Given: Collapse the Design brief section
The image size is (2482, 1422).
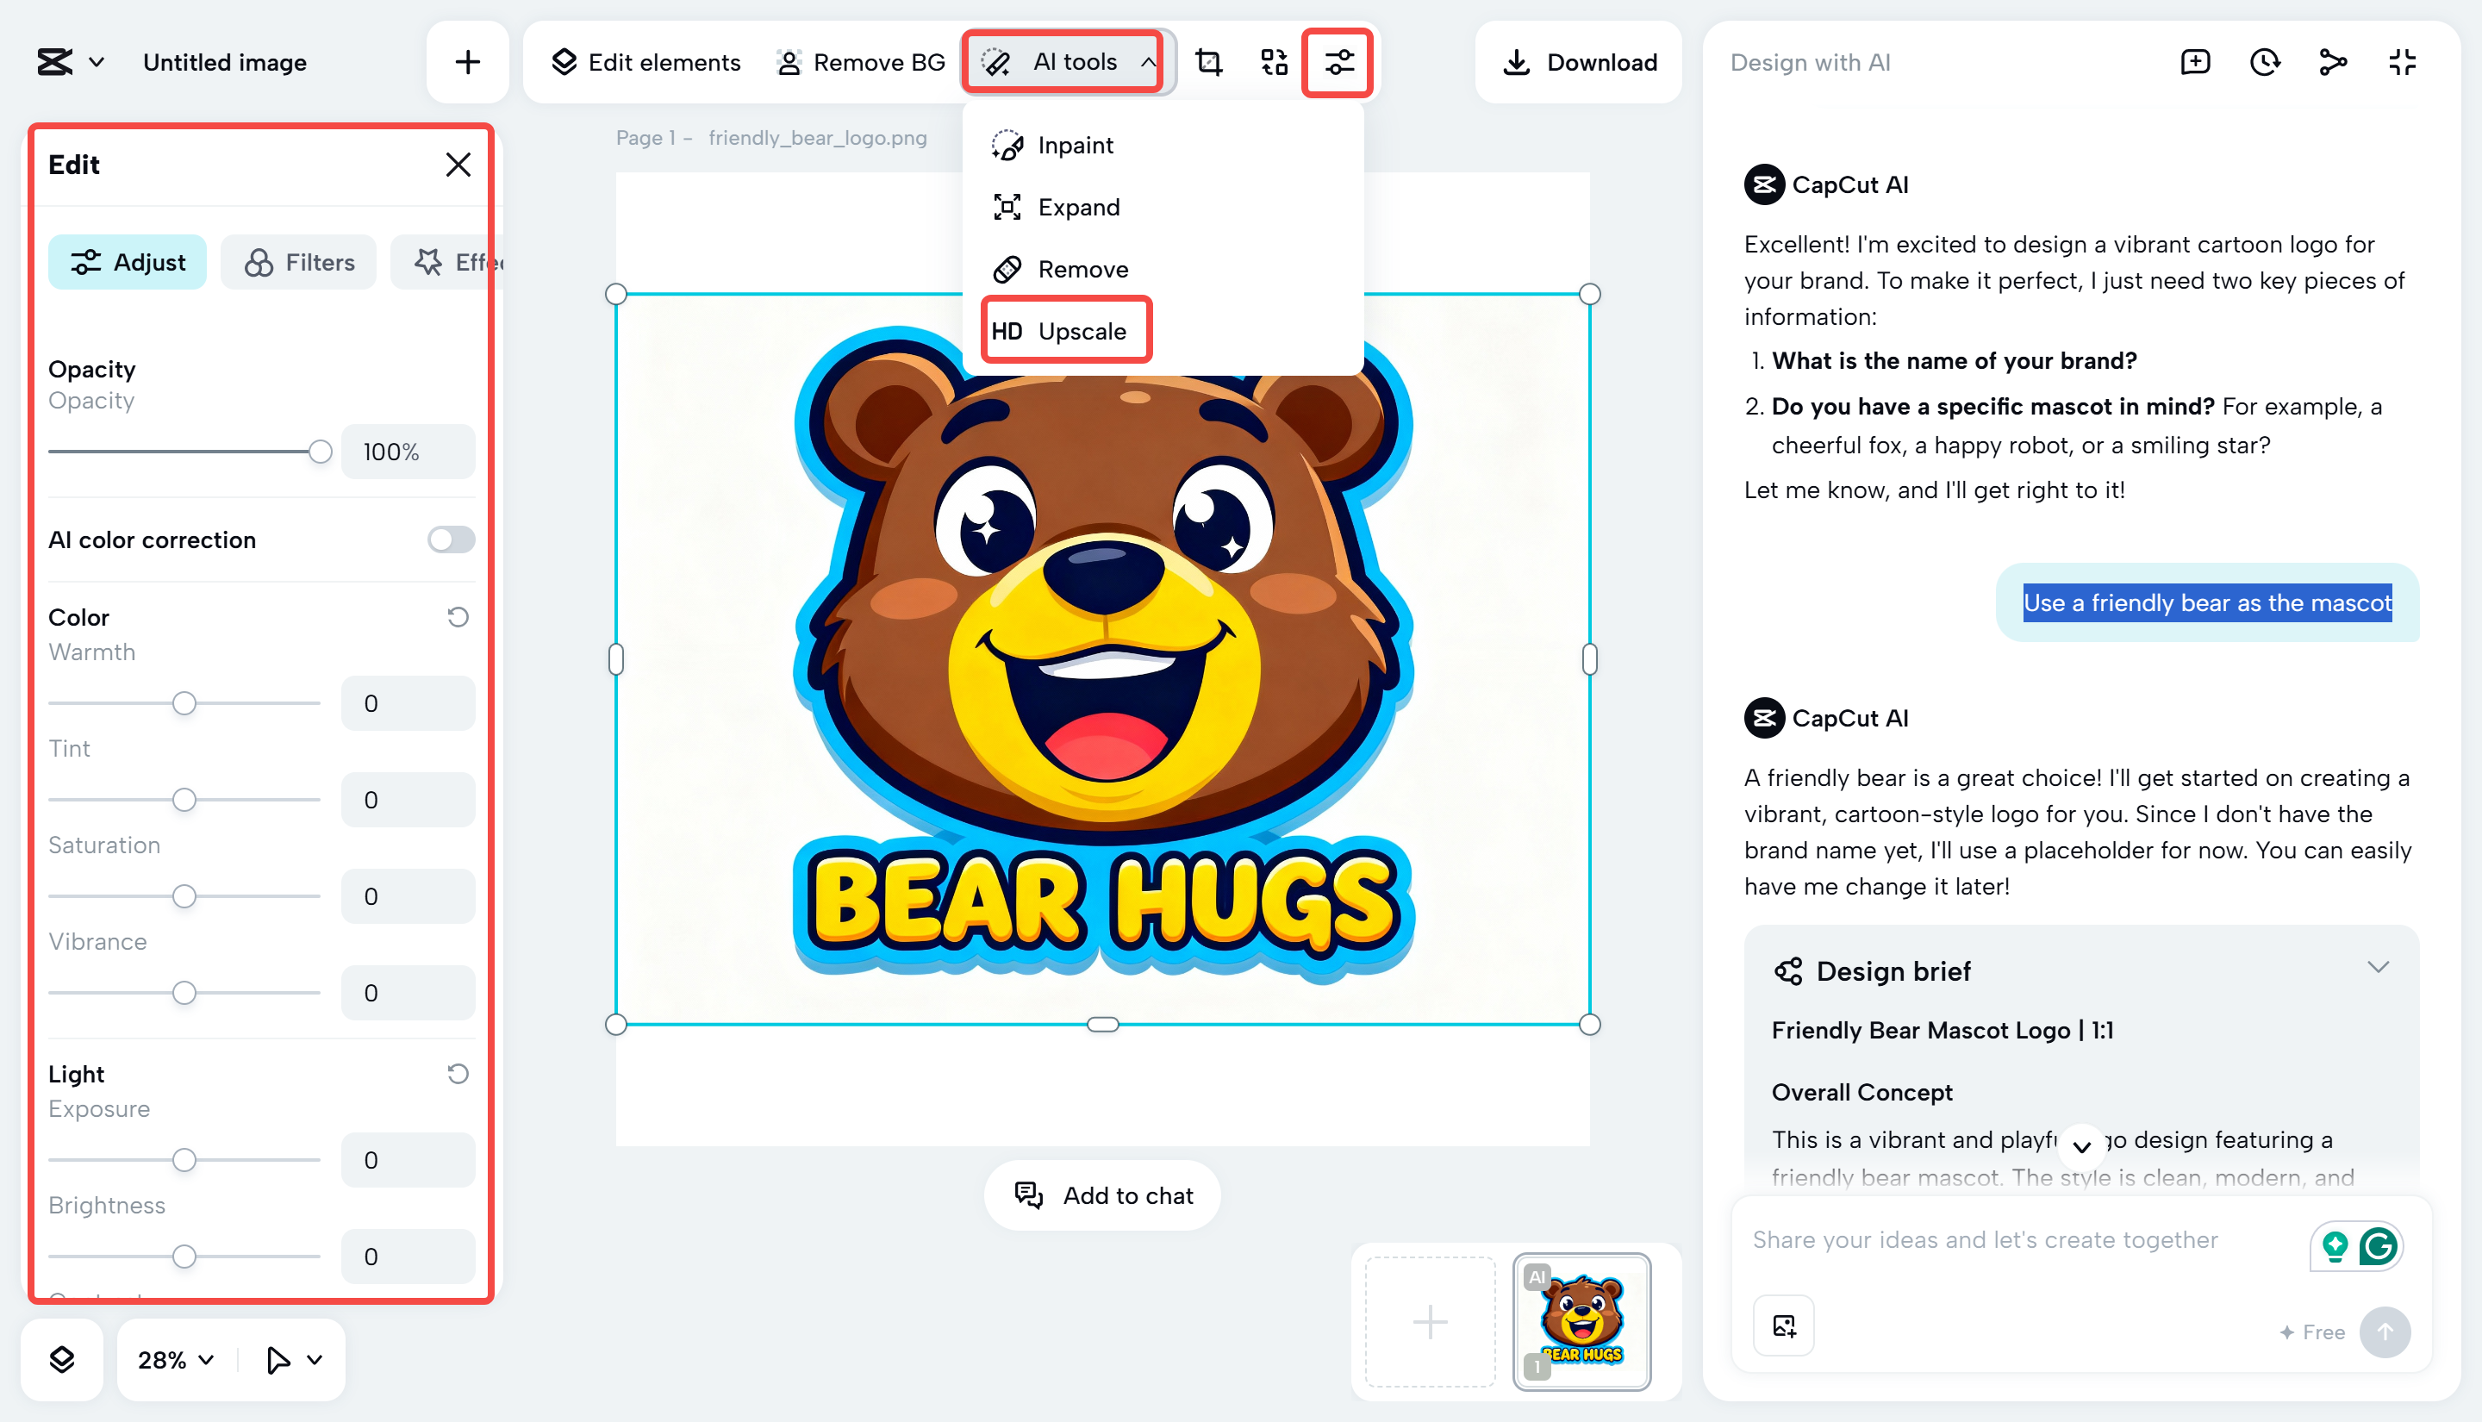Looking at the screenshot, I should (x=2378, y=967).
